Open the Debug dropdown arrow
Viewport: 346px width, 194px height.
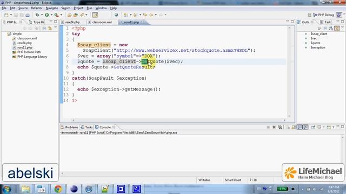pos(42,15)
